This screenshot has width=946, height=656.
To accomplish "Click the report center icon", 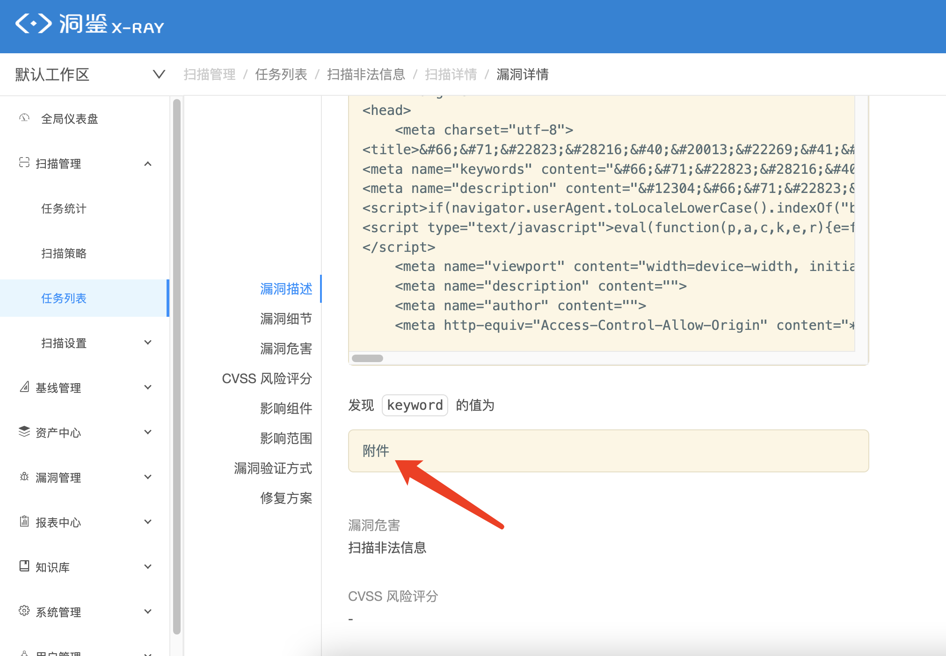I will click(x=24, y=521).
